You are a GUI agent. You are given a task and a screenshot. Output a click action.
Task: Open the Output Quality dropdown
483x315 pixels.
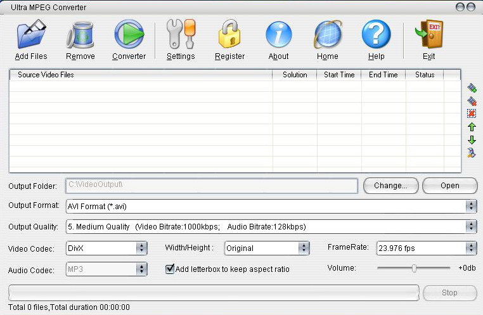click(x=471, y=227)
